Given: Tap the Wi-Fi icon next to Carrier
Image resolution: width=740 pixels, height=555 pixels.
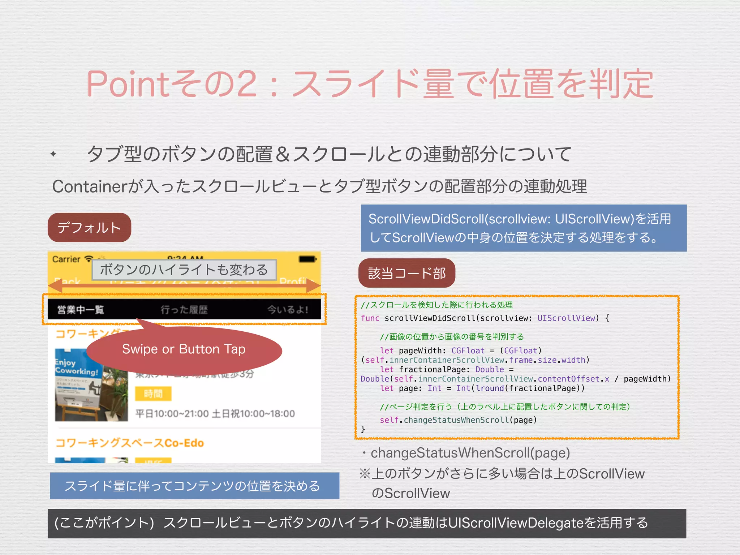Looking at the screenshot, I should [x=89, y=259].
